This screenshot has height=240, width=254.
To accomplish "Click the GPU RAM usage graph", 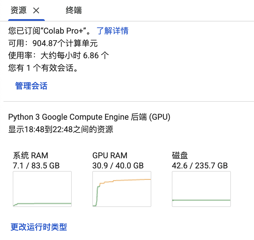I will click(122, 189).
